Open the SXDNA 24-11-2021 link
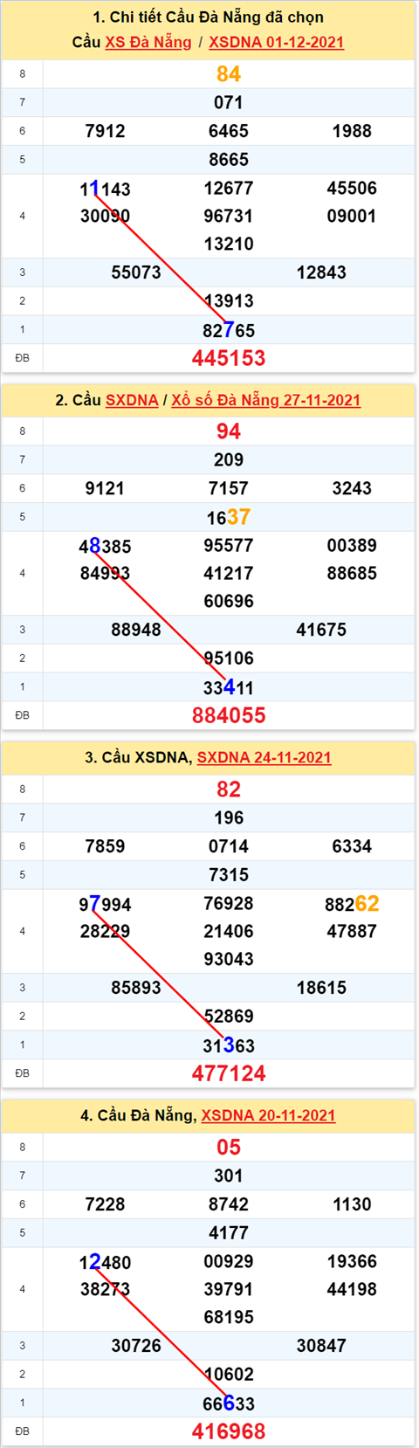419x1448 pixels. coord(264,757)
